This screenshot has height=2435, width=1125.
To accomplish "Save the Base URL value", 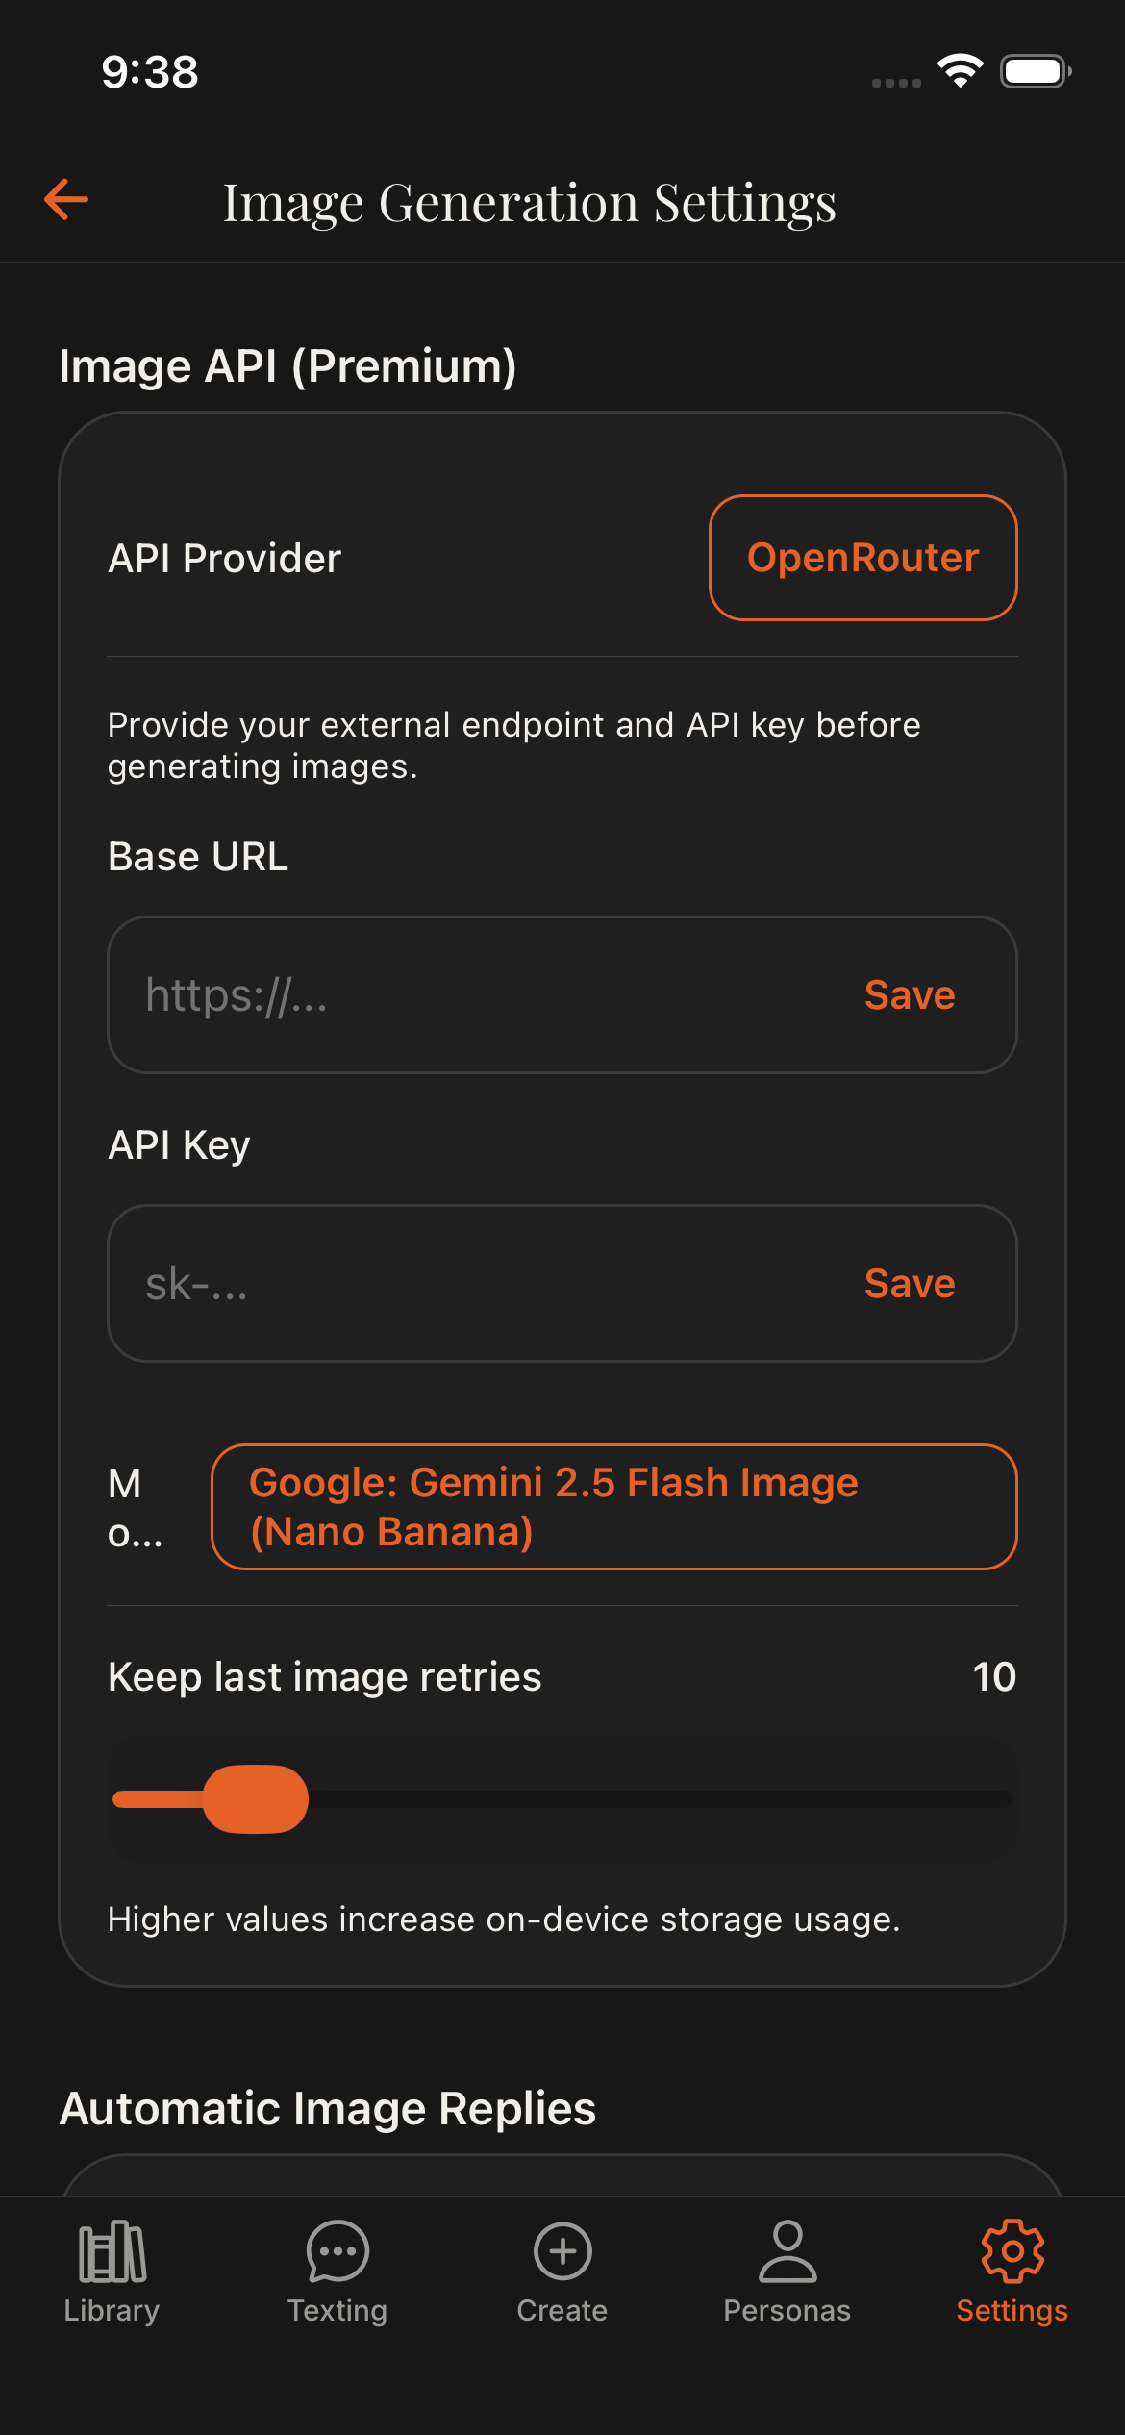I will (908, 995).
